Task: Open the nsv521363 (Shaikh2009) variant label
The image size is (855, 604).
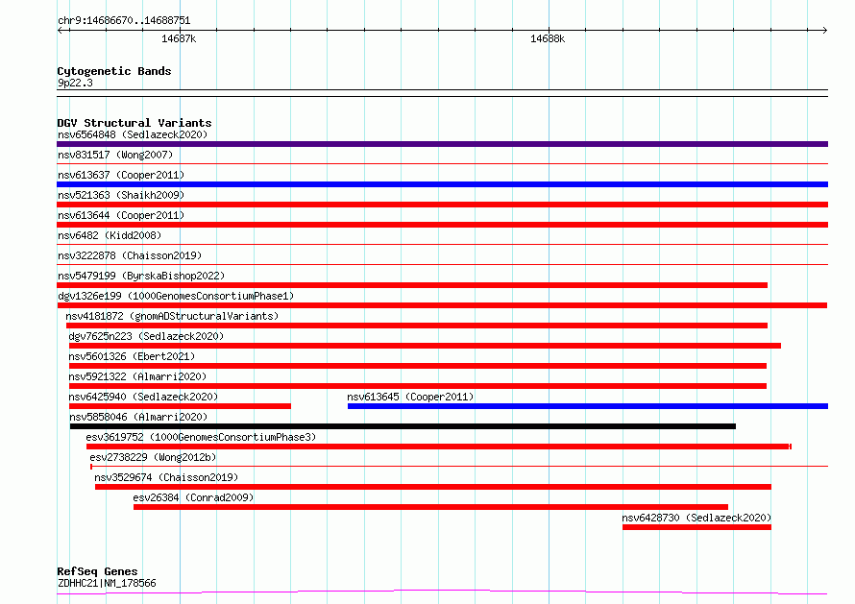Action: pos(121,195)
